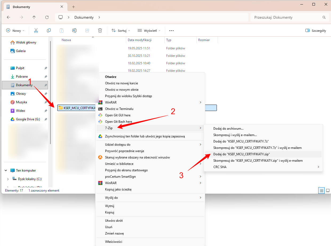
Task: Choose Skompresuj i wyślij e-mailem...
Action: click(x=263, y=135)
